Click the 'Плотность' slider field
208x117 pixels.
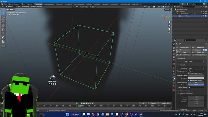196,84
